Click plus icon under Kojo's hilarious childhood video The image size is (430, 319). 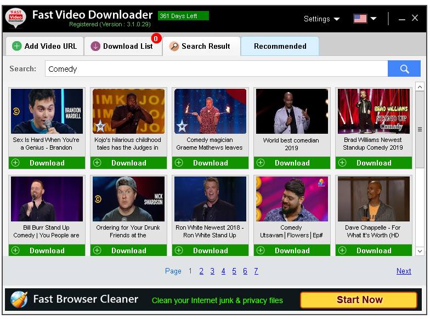point(97,163)
